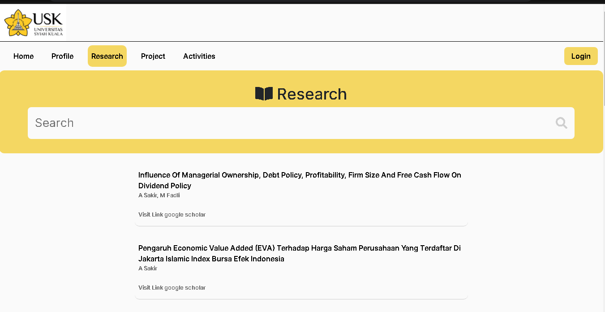Click the page's vertical scrollbar
The image size is (605, 312).
tap(602, 58)
